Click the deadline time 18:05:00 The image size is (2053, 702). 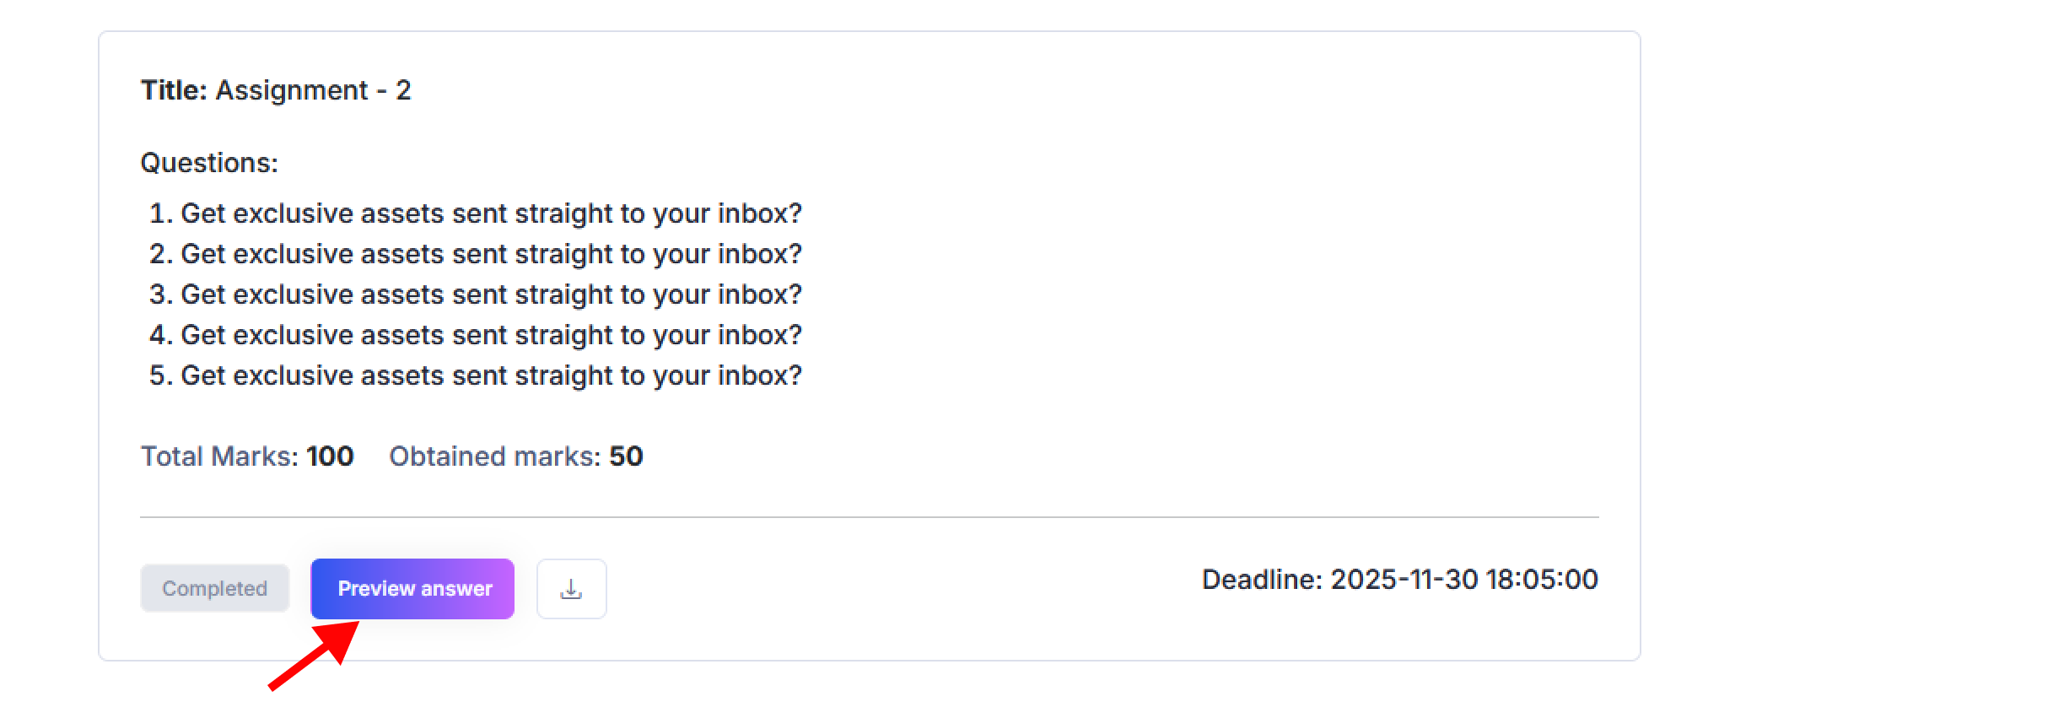(1542, 580)
